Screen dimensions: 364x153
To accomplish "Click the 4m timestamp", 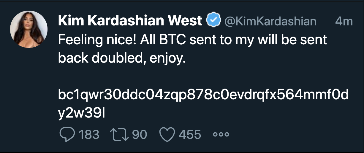I will 343,21.
